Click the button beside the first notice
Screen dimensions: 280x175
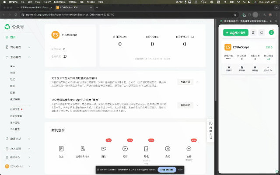(x=185, y=82)
